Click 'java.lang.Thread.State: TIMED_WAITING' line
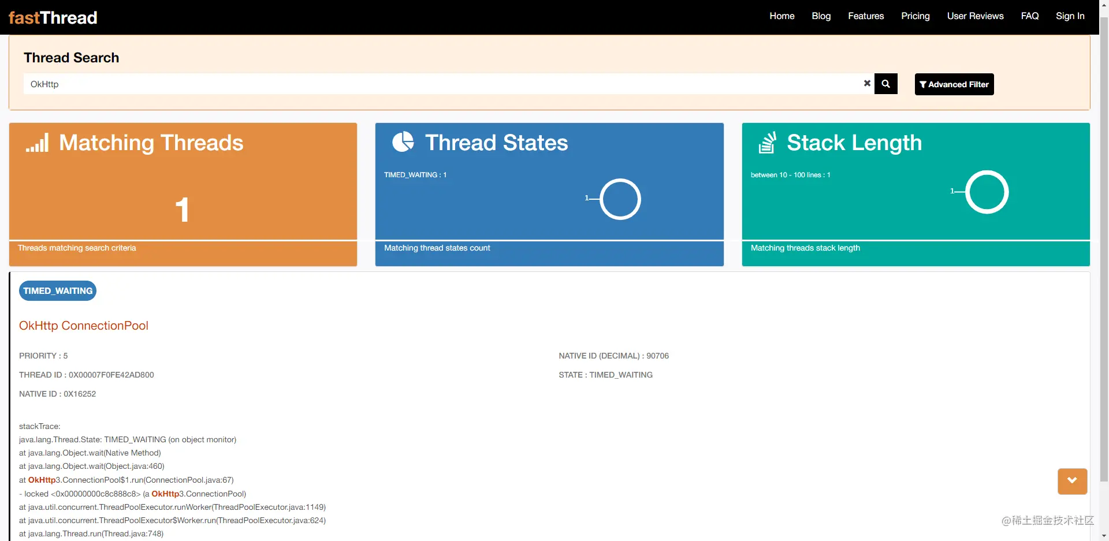1109x541 pixels. tap(128, 439)
